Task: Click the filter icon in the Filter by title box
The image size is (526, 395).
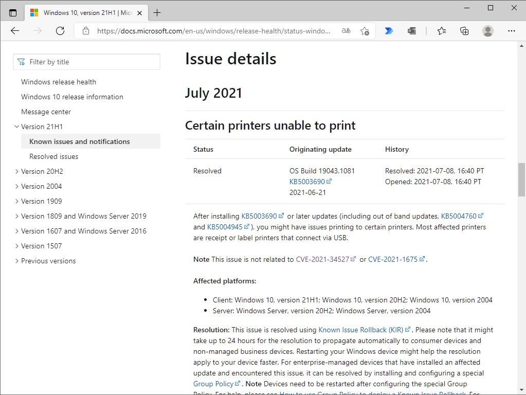Action: (21, 62)
